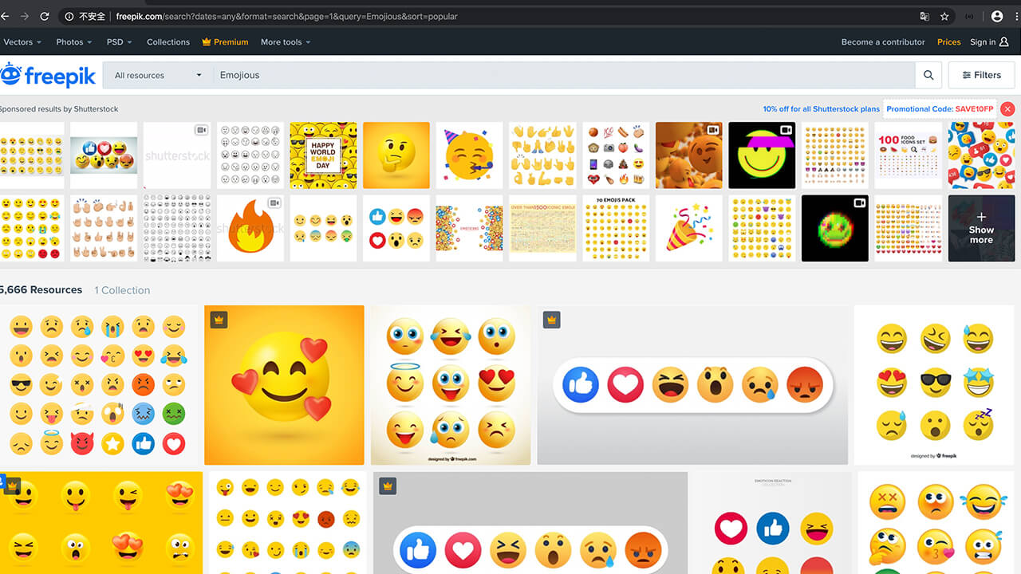Click the Emojious search input field
Image resolution: width=1021 pixels, height=574 pixels.
click(558, 75)
